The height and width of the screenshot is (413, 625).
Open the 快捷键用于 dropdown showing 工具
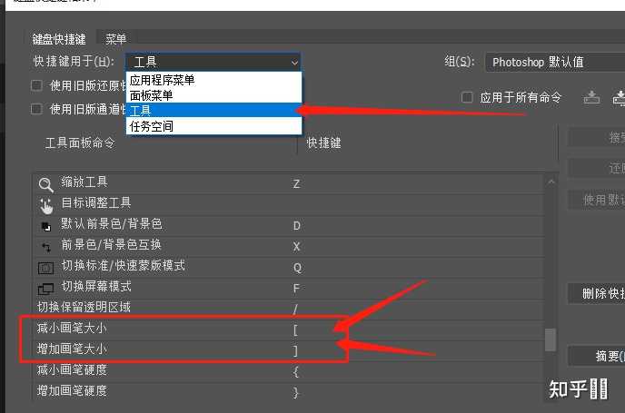pos(213,62)
